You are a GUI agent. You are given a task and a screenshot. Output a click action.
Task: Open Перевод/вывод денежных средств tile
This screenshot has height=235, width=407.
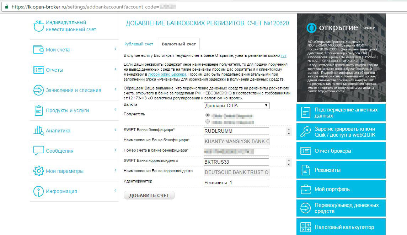click(x=341, y=208)
